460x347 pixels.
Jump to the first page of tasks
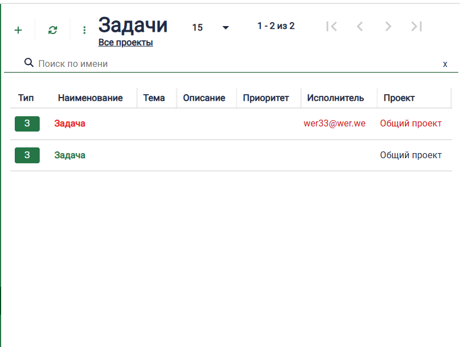pos(332,26)
